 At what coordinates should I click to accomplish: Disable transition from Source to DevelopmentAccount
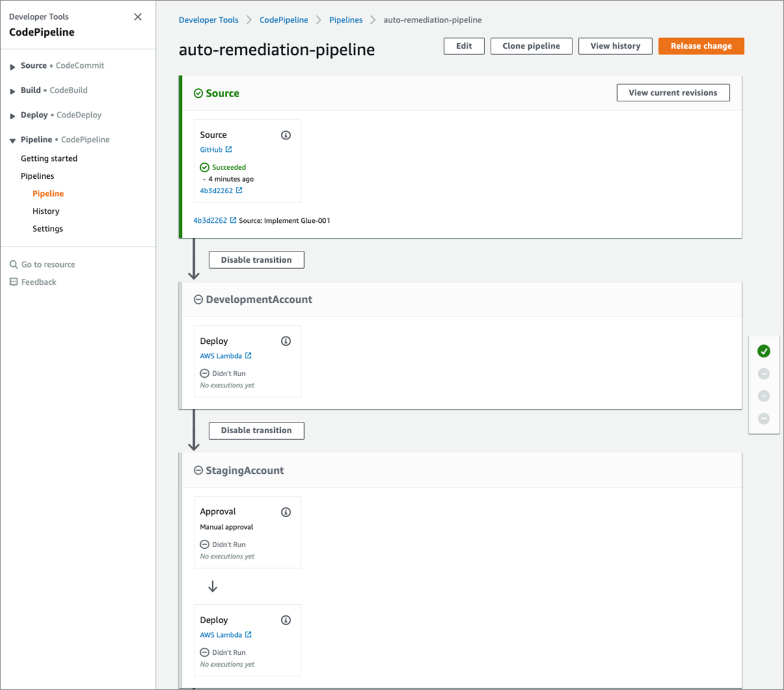point(256,260)
